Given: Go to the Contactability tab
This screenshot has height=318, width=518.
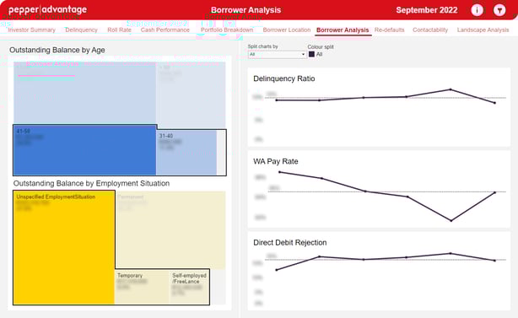Looking at the screenshot, I should pyautogui.click(x=430, y=30).
